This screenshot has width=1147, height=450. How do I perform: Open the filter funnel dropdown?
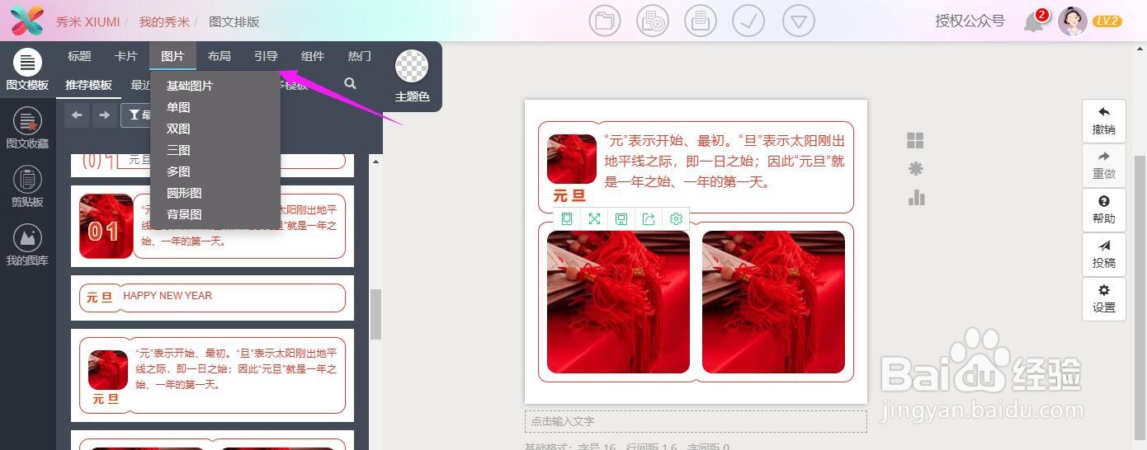pyautogui.click(x=136, y=115)
